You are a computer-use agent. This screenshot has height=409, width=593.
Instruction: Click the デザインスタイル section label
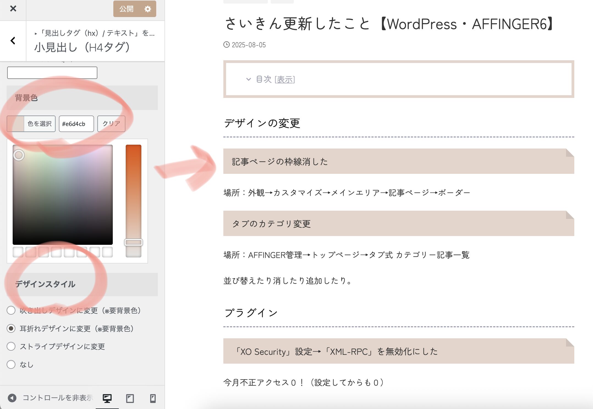pyautogui.click(x=45, y=284)
